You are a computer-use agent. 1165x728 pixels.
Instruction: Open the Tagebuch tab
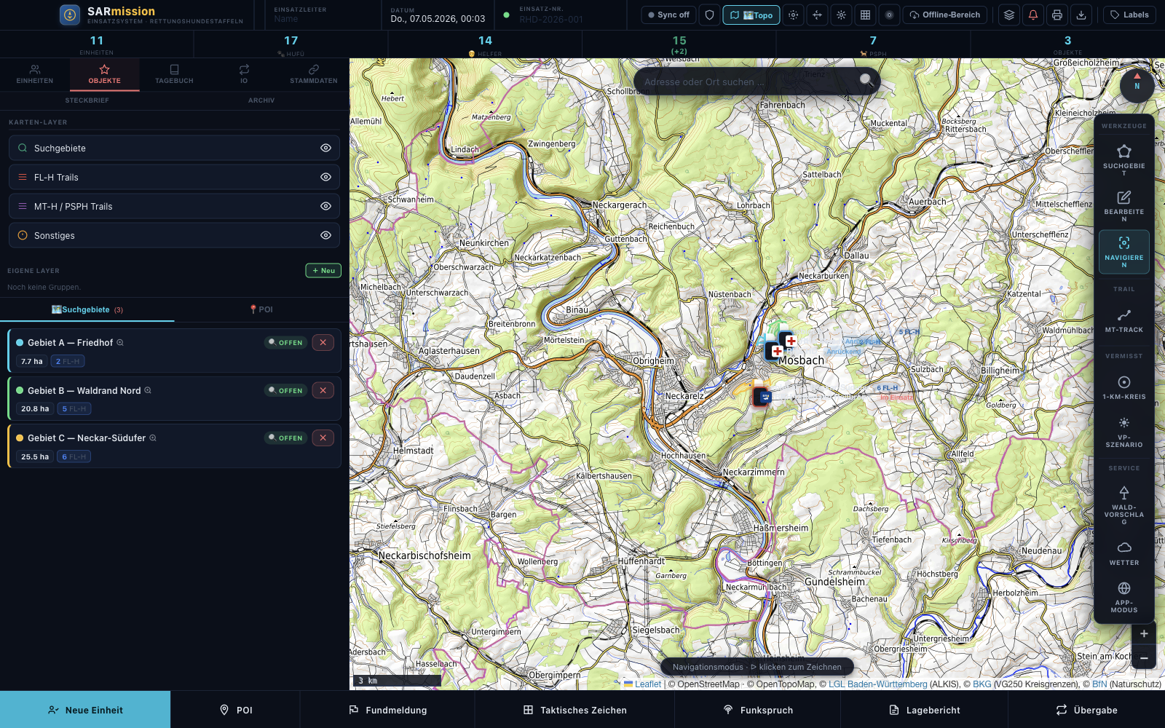174,74
